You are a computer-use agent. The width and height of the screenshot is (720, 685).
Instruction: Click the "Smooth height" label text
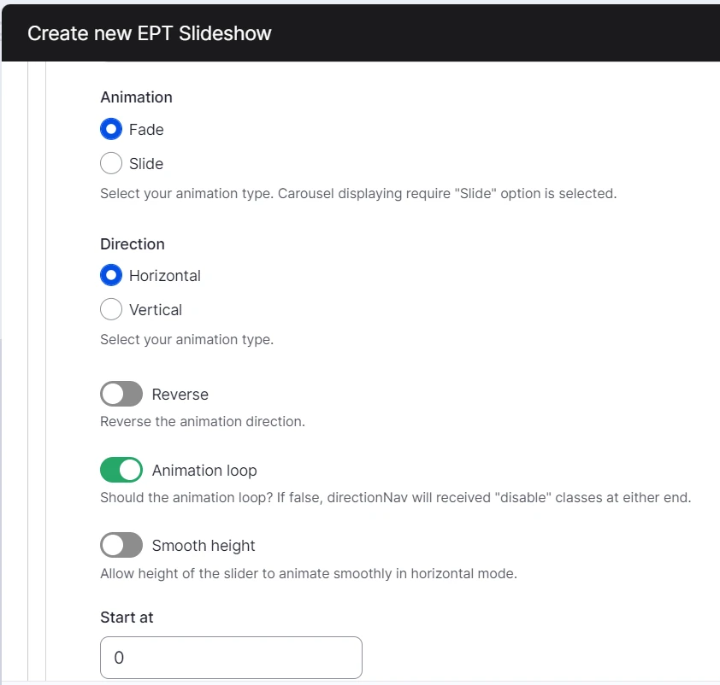204,546
